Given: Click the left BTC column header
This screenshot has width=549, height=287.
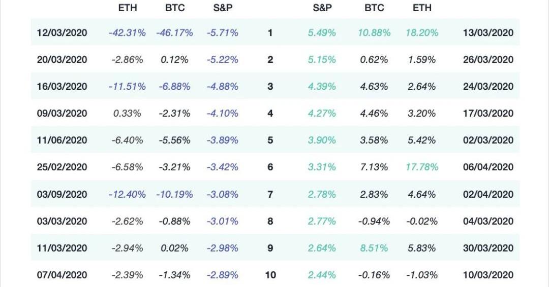Looking at the screenshot, I should click(175, 8).
